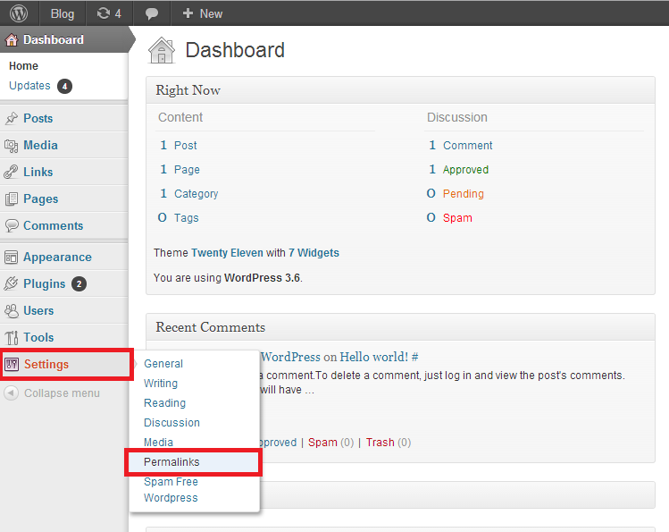
Task: Click the Pages document icon
Action: [x=12, y=199]
